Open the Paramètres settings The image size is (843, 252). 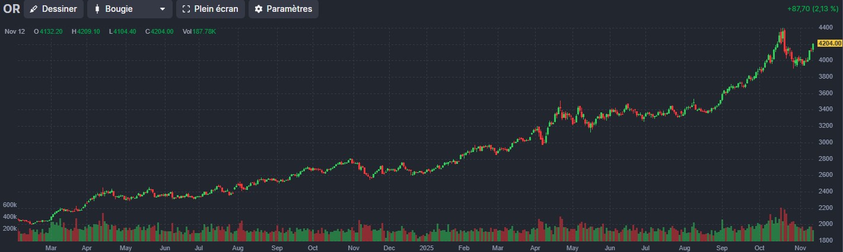coord(283,9)
